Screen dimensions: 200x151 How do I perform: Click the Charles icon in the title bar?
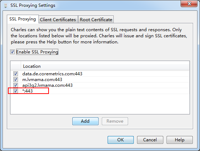point(5,5)
